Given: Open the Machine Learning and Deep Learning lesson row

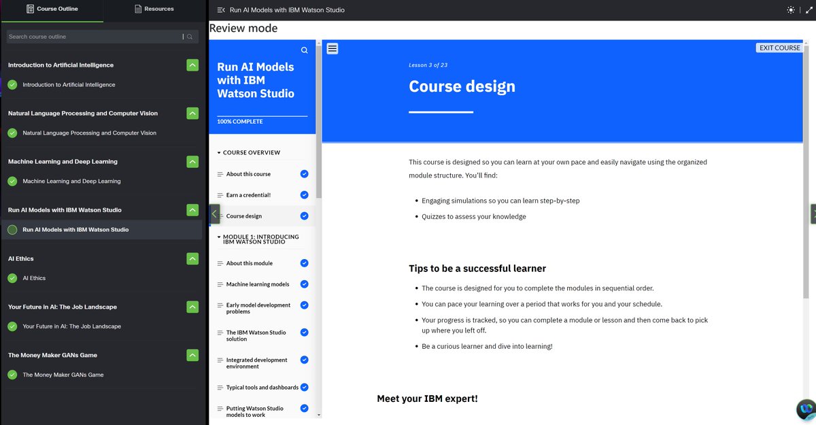Looking at the screenshot, I should click(x=102, y=182).
